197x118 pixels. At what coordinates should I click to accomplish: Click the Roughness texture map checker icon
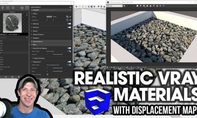tap(67, 20)
